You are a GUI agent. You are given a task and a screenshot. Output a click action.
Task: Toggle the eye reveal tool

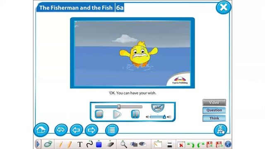[x=142, y=144]
